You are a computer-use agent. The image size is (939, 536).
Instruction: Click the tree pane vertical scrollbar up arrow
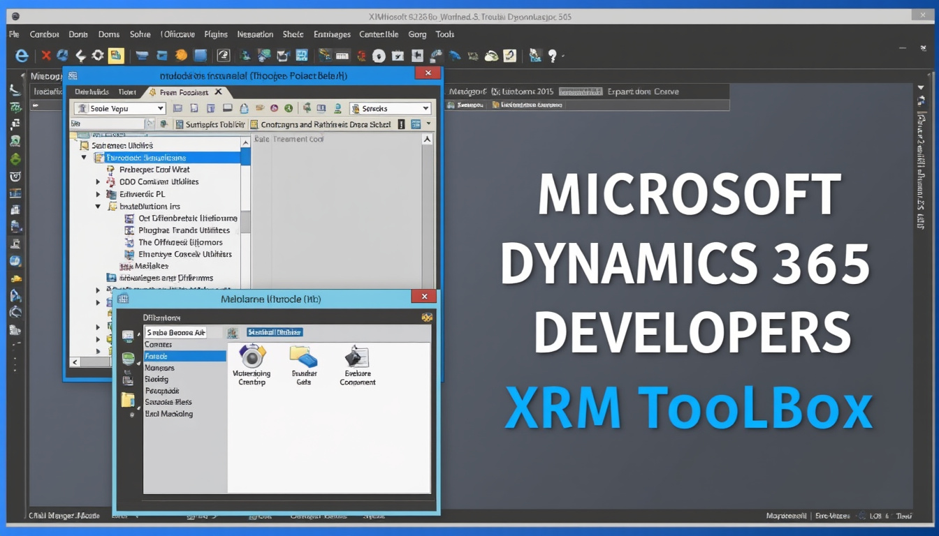[x=245, y=142]
